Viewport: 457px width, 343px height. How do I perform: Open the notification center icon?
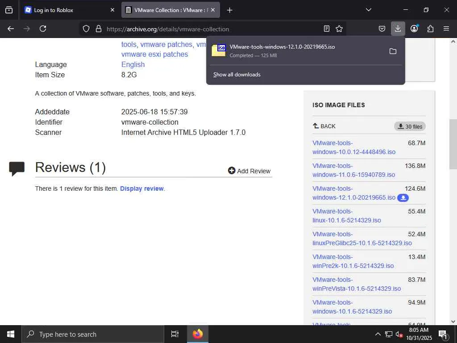point(443,334)
